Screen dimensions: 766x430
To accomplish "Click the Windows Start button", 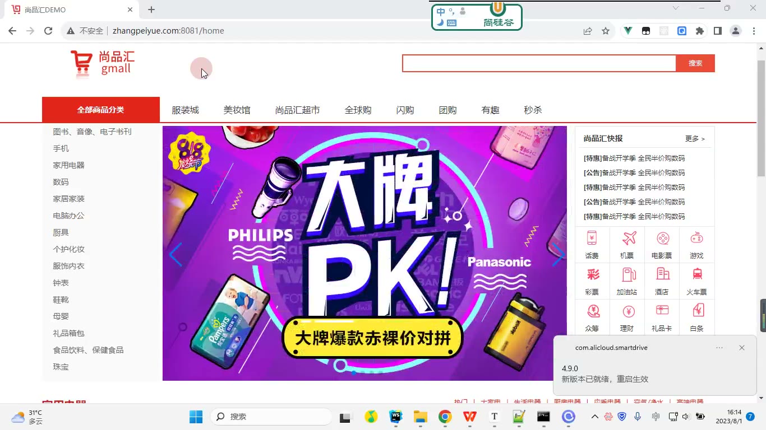I will coord(196,417).
